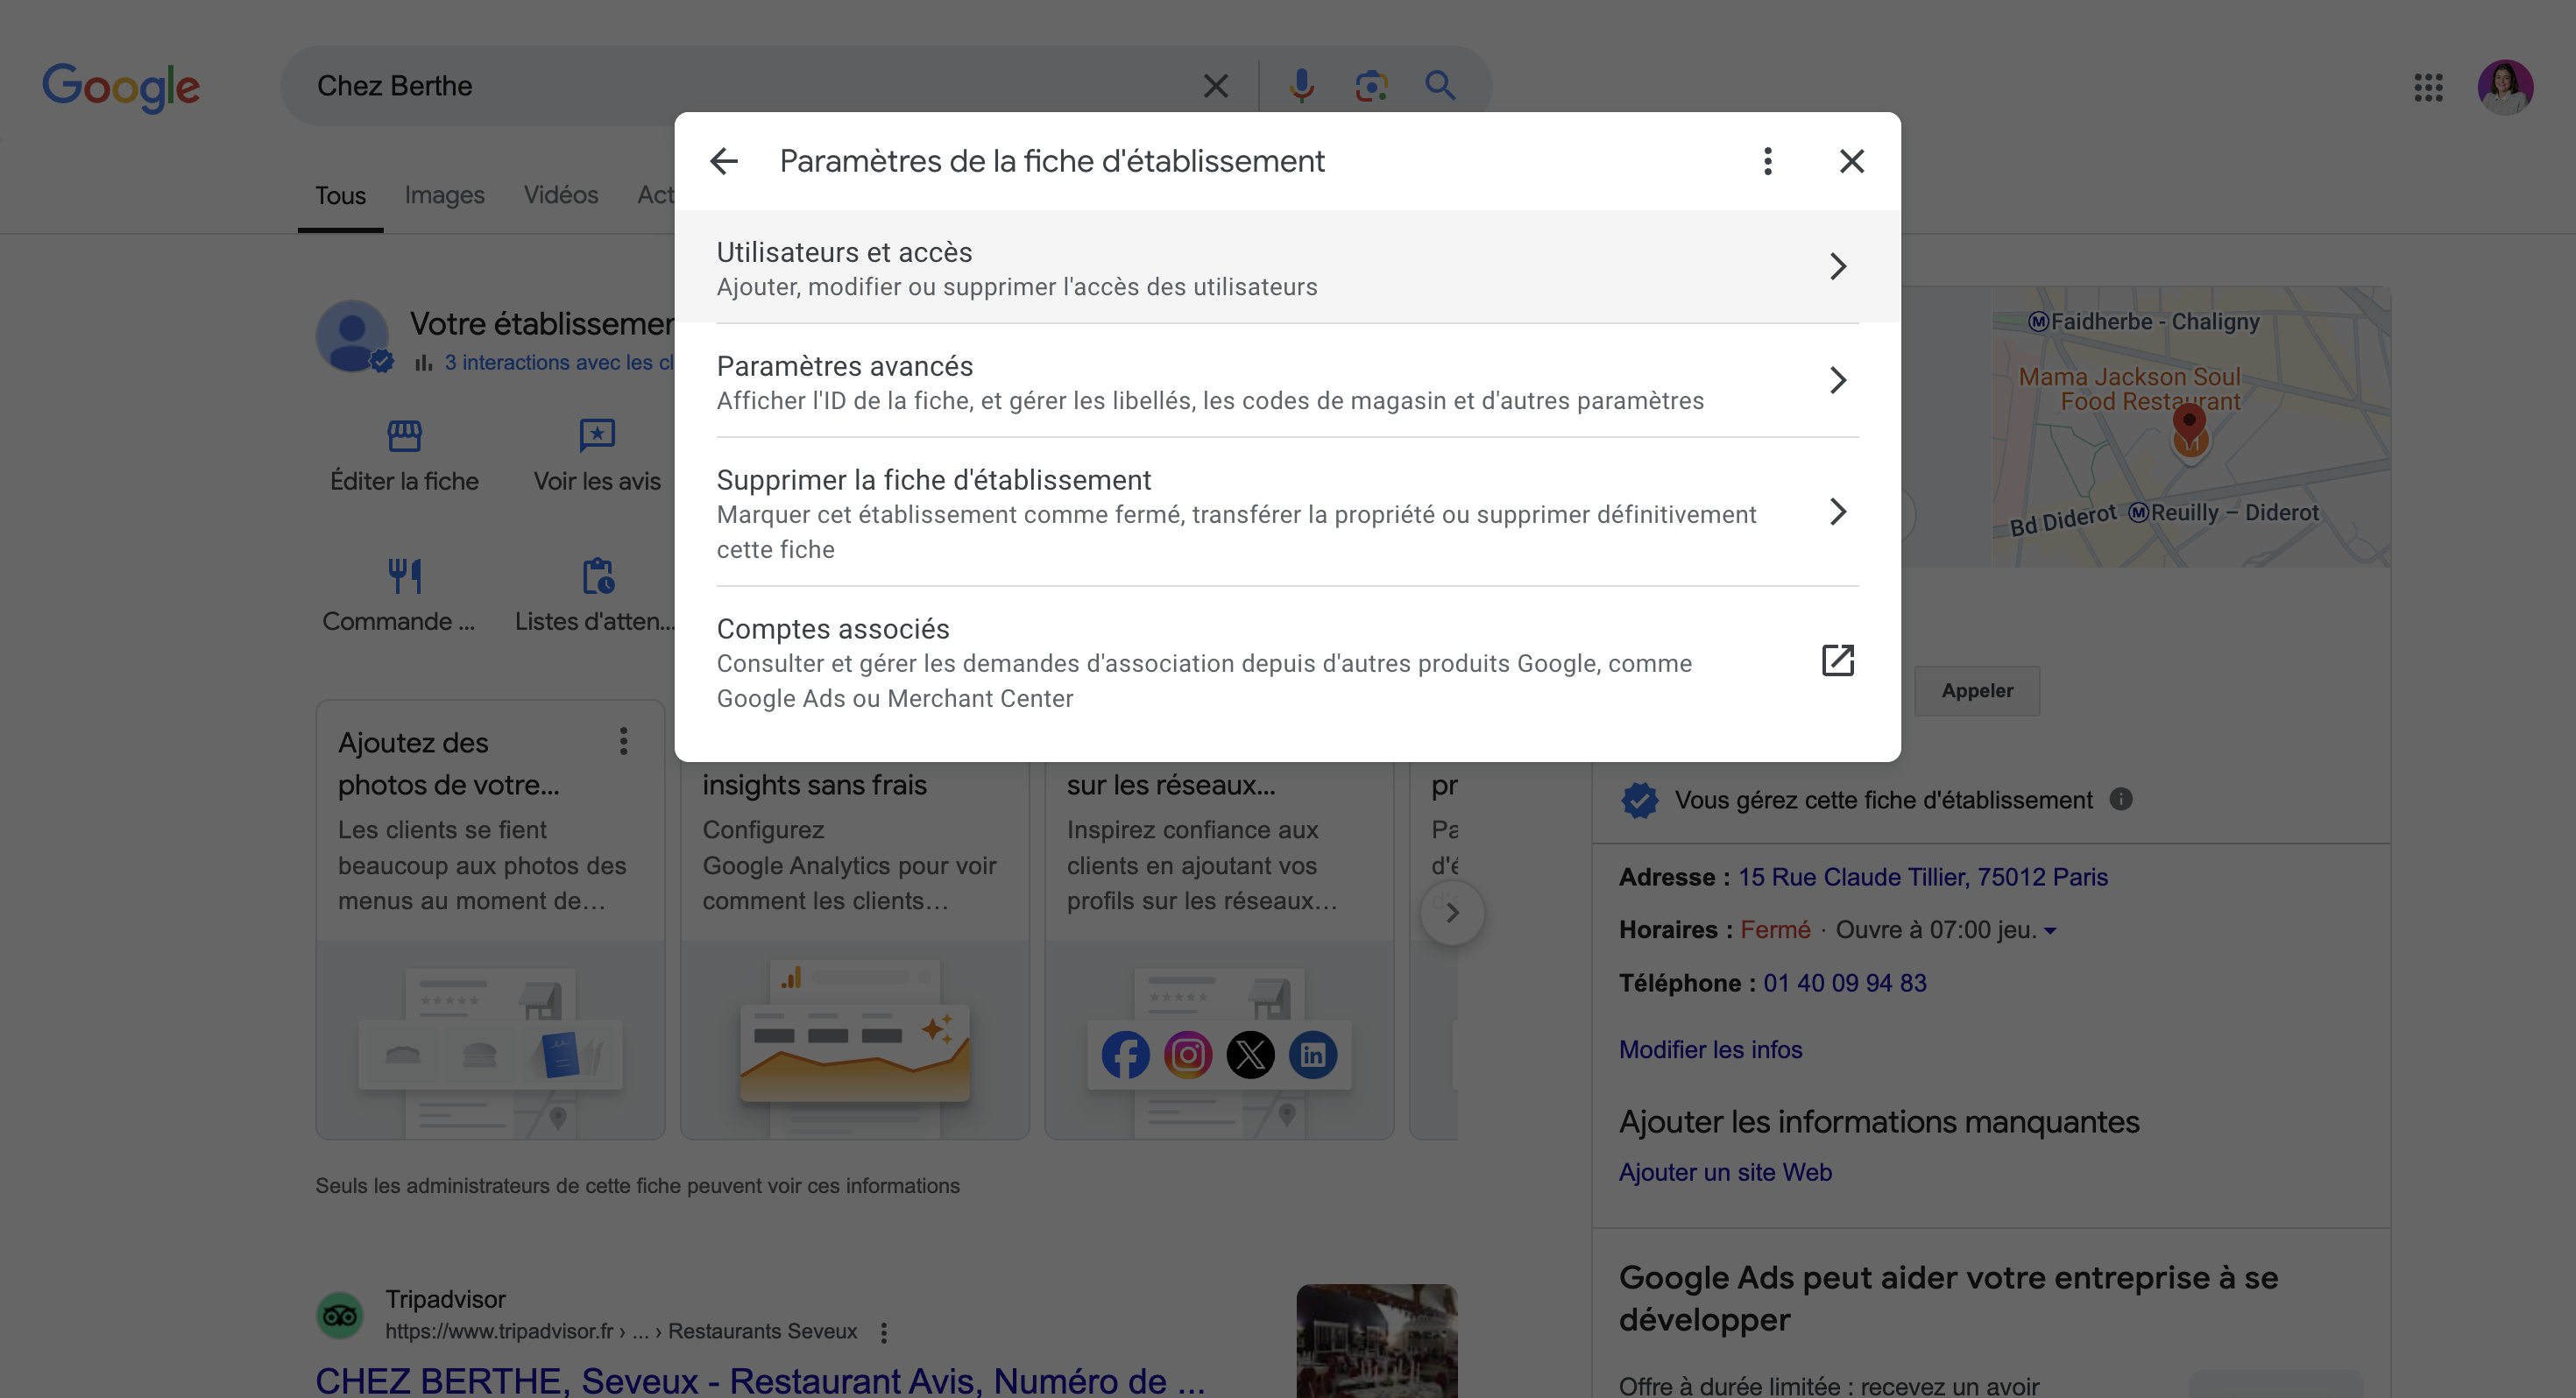The height and width of the screenshot is (1398, 2576).
Task: Close the Paramètres de la fiche dialog
Action: coord(1851,161)
